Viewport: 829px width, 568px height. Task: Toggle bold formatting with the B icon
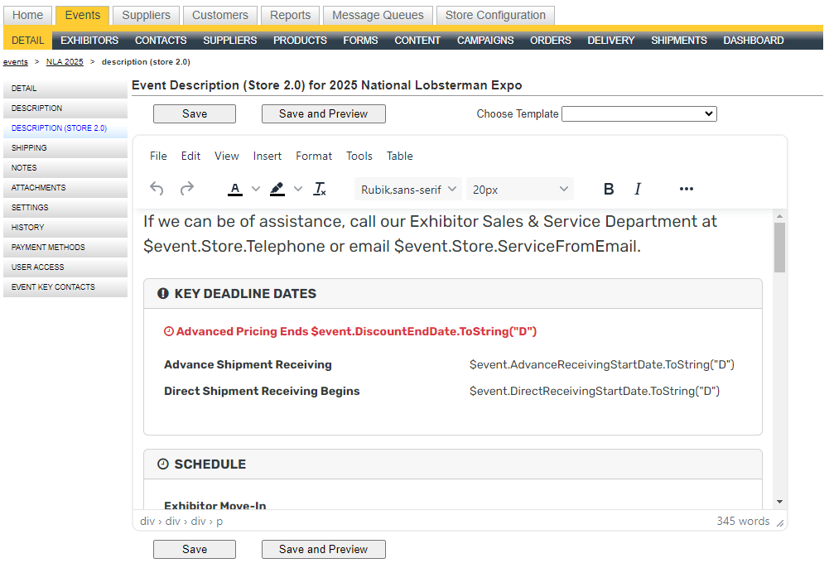[609, 189]
